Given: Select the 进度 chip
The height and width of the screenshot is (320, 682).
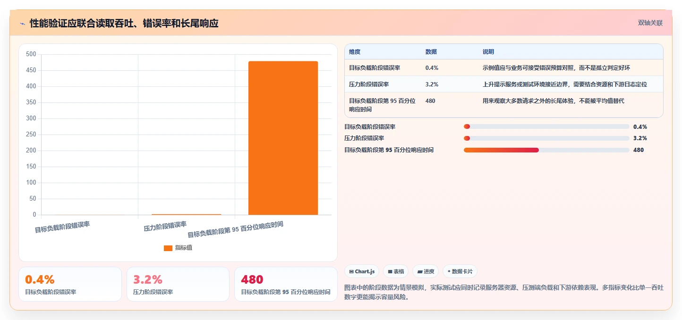Looking at the screenshot, I should tap(426, 271).
